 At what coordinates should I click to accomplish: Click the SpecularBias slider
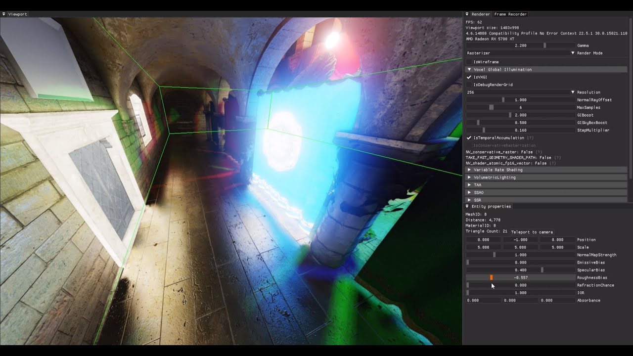520,270
